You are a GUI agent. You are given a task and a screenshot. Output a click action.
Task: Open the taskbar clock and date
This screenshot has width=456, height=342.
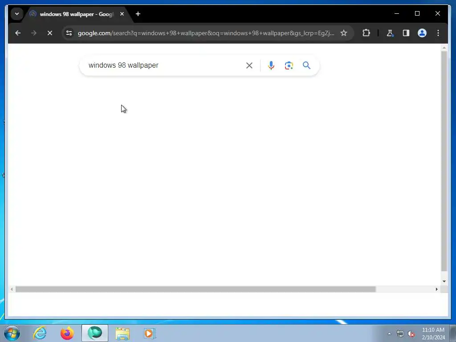point(433,334)
